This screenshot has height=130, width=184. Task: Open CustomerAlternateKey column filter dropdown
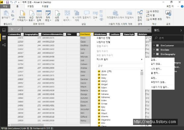click(x=65, y=34)
